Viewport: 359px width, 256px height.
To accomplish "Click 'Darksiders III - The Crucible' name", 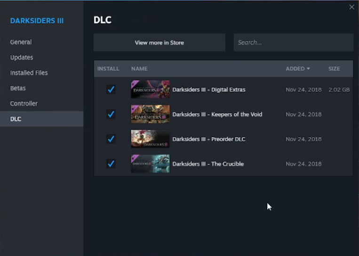I will point(208,164).
